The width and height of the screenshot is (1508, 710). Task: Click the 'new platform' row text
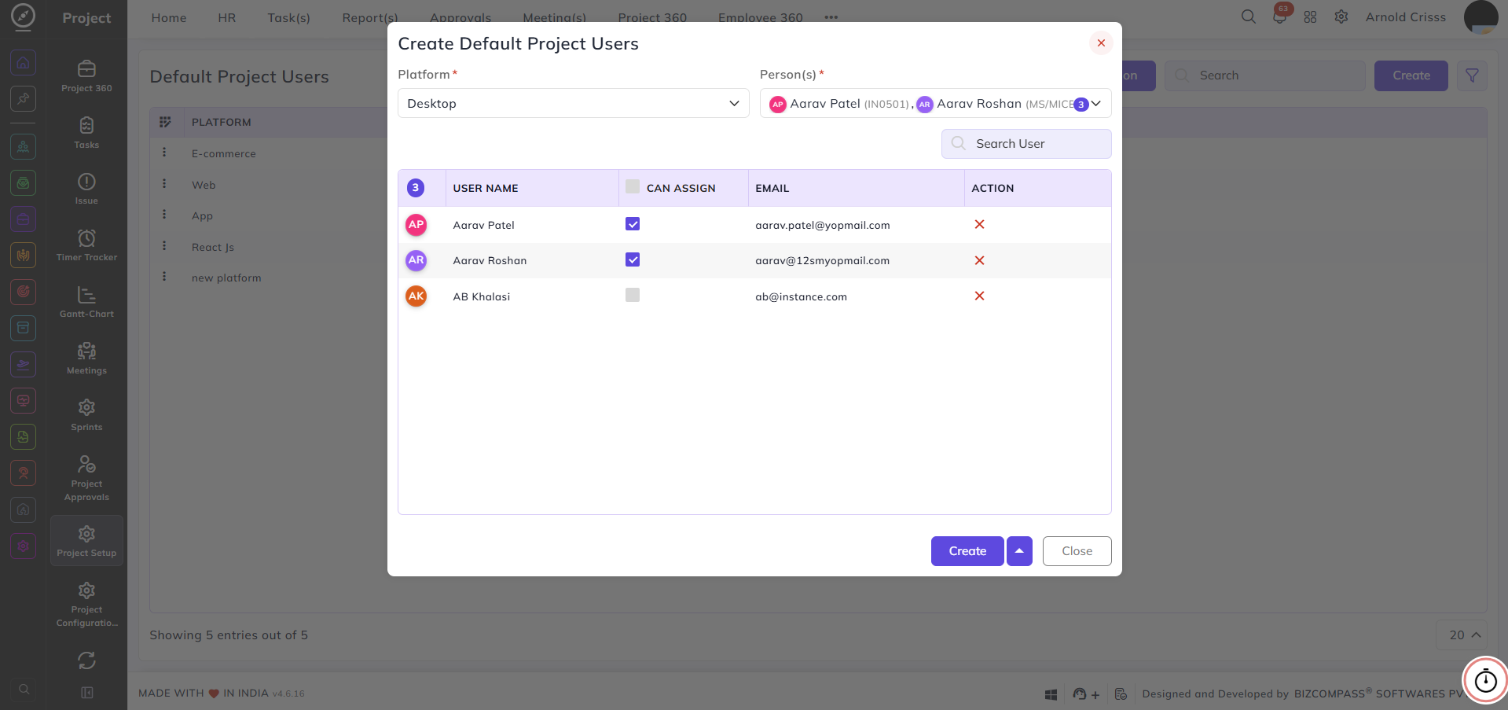[x=226, y=278]
